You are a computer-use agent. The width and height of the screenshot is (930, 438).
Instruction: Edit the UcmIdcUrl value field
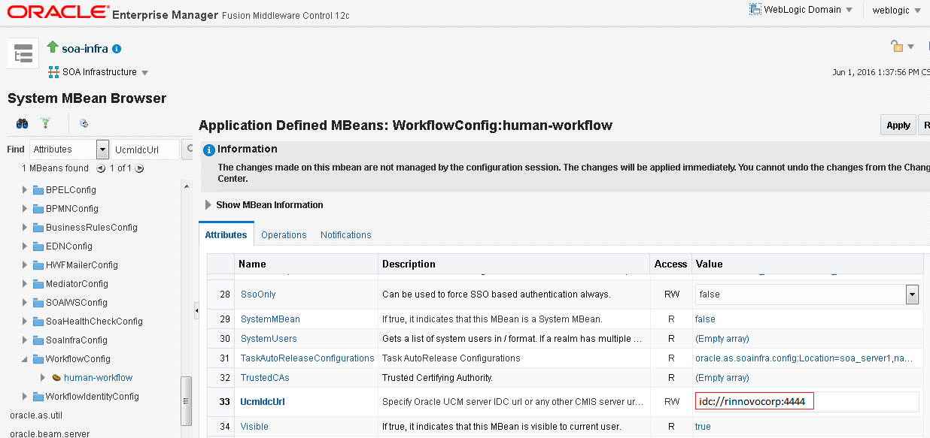[x=753, y=400]
